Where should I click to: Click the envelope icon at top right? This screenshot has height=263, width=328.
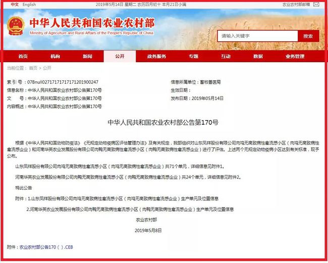(321, 5)
